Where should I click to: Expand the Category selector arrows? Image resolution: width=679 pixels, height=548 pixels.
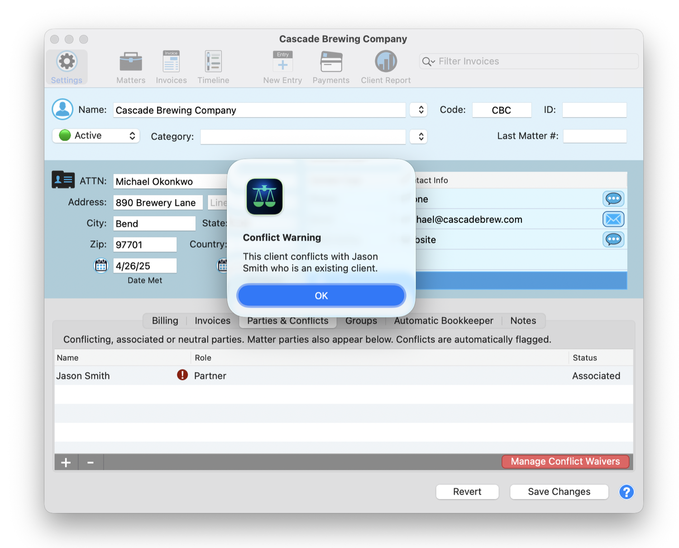click(x=419, y=136)
